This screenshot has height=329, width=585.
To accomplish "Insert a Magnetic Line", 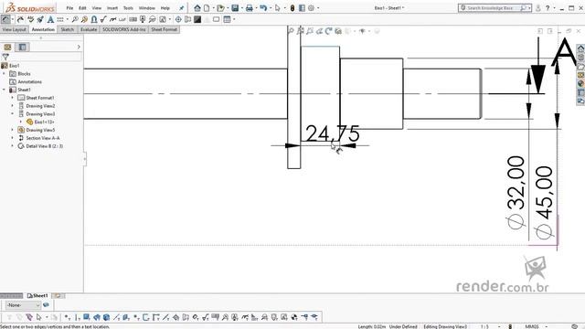I will pos(94,19).
